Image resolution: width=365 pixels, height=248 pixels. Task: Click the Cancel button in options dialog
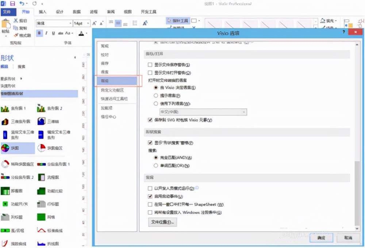[x=348, y=237]
